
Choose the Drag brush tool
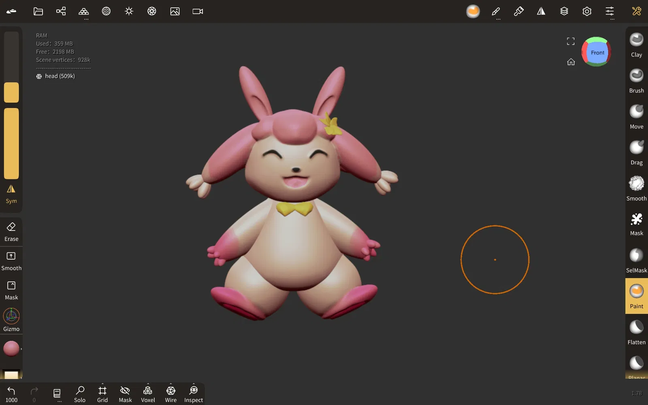(636, 153)
